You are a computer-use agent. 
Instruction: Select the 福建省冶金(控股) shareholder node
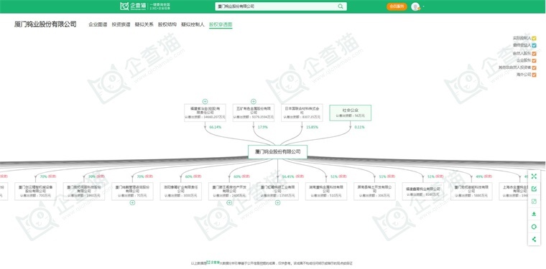click(x=205, y=113)
